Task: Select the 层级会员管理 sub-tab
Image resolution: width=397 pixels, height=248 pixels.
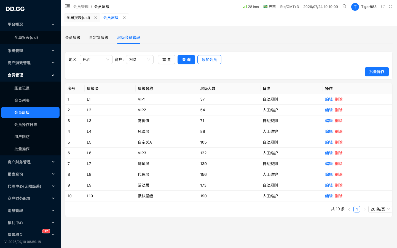Action: (x=128, y=37)
